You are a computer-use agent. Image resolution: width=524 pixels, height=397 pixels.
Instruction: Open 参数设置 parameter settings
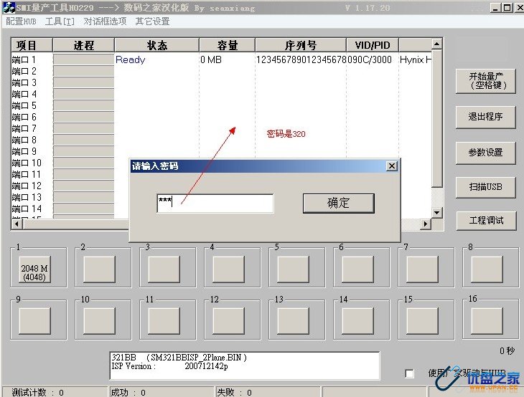486,152
